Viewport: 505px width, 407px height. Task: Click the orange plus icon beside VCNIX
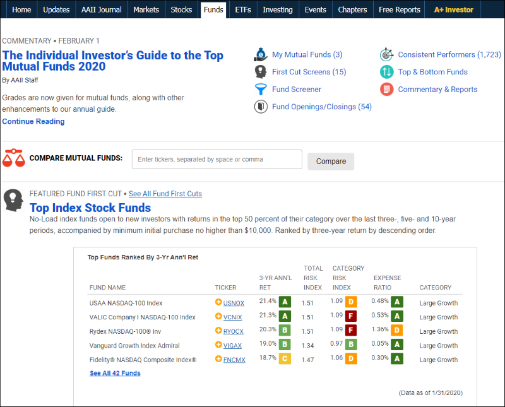(x=218, y=316)
